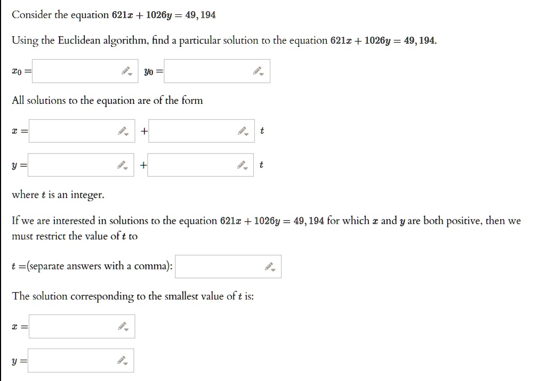The image size is (546, 381).
Task: Open pencil editor icon in x0 answer box
Action: 127,71
